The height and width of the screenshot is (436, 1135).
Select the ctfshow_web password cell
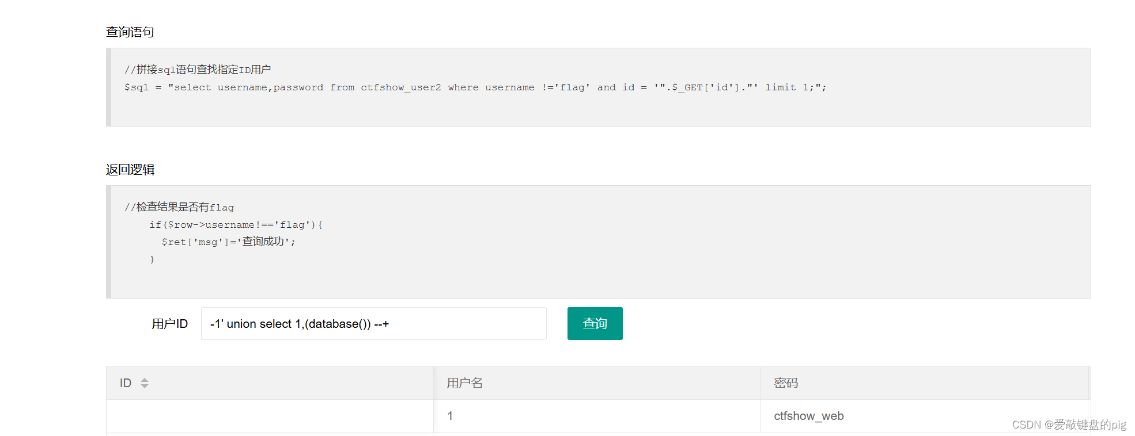[925, 416]
